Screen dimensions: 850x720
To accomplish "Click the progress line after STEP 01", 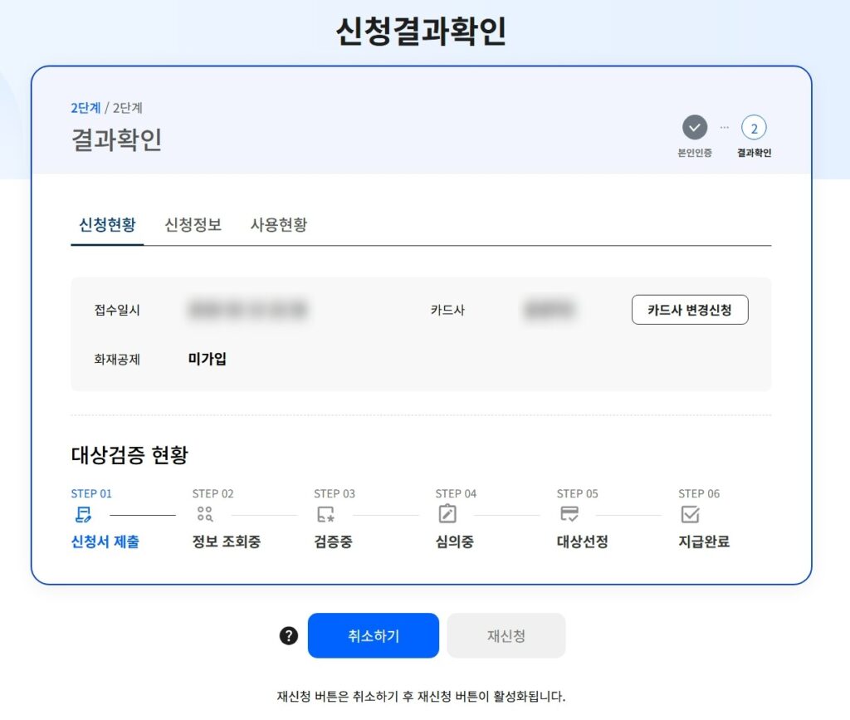I will (143, 515).
